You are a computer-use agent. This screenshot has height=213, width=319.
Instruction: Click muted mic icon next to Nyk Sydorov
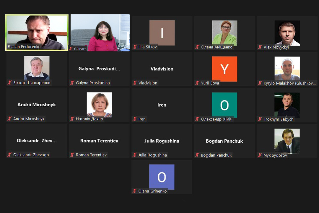pos(260,155)
